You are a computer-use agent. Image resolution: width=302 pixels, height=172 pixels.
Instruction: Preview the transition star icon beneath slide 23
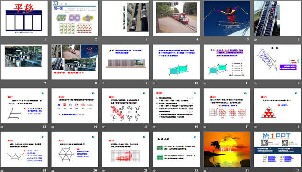coord(205,171)
